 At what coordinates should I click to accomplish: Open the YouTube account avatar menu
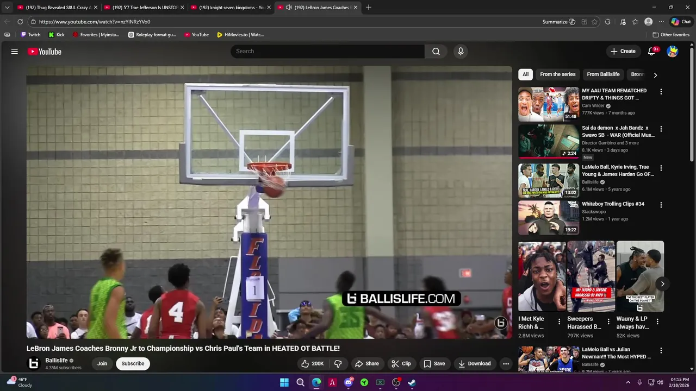click(673, 52)
